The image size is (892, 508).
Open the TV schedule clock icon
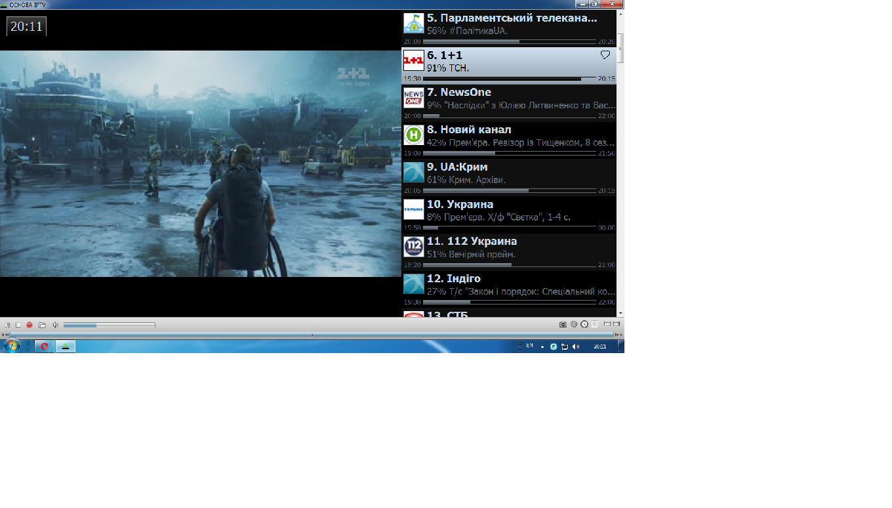584,324
